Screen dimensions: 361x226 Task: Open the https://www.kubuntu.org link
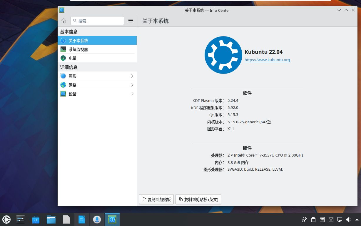point(267,60)
